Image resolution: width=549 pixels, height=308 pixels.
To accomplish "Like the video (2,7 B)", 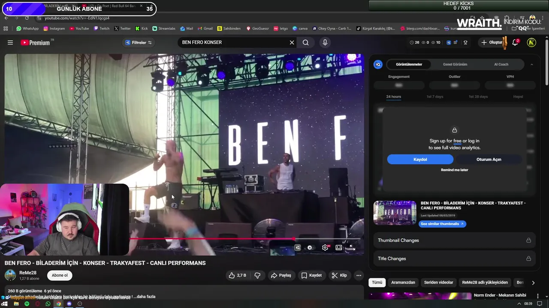I will [x=238, y=275].
